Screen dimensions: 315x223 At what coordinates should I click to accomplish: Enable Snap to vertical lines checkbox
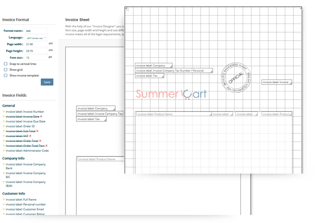pyautogui.click(x=6, y=64)
